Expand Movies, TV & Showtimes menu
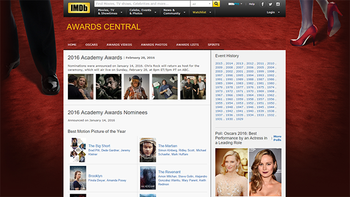Viewport: 350px width, 197px height. [x=110, y=12]
